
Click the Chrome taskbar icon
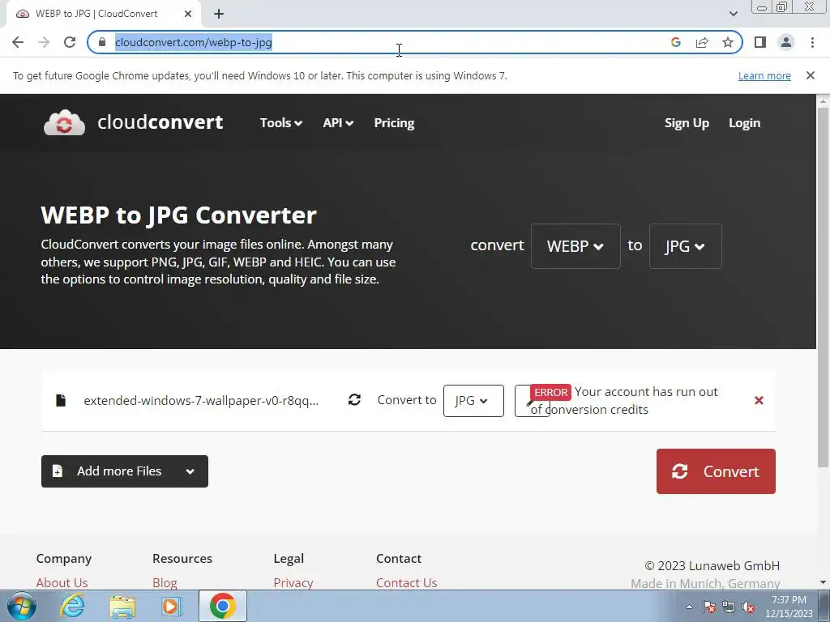222,606
